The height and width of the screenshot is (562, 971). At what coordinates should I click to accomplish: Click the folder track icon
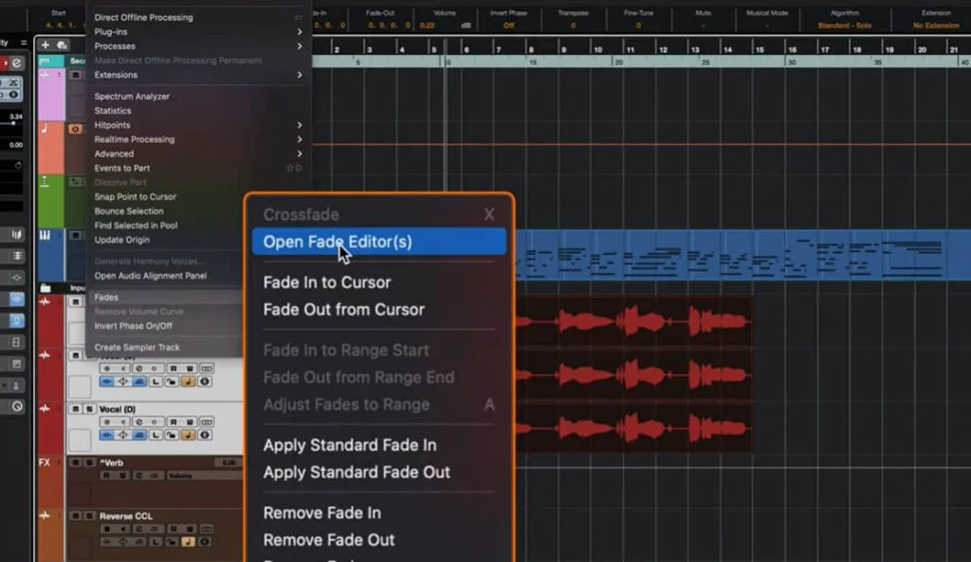point(46,288)
